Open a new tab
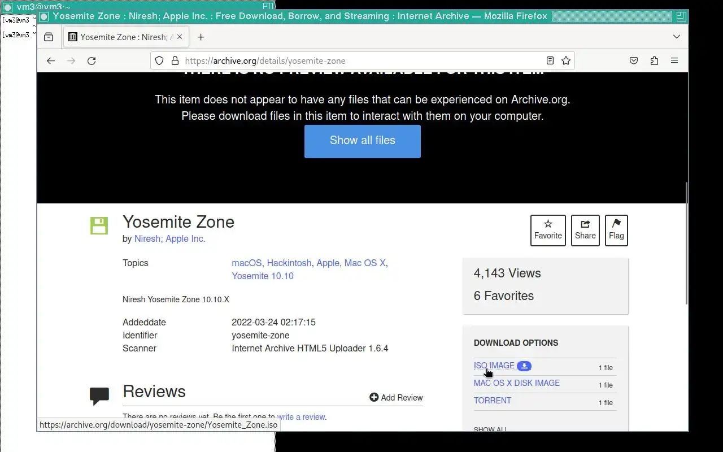The width and height of the screenshot is (723, 452). click(201, 37)
